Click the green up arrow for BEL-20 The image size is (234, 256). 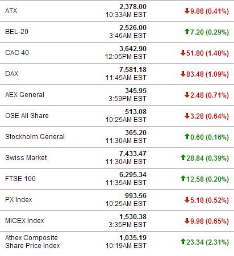(187, 32)
